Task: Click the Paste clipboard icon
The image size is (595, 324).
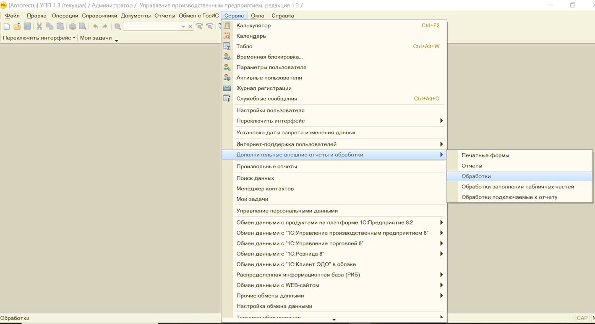Action: point(60,26)
